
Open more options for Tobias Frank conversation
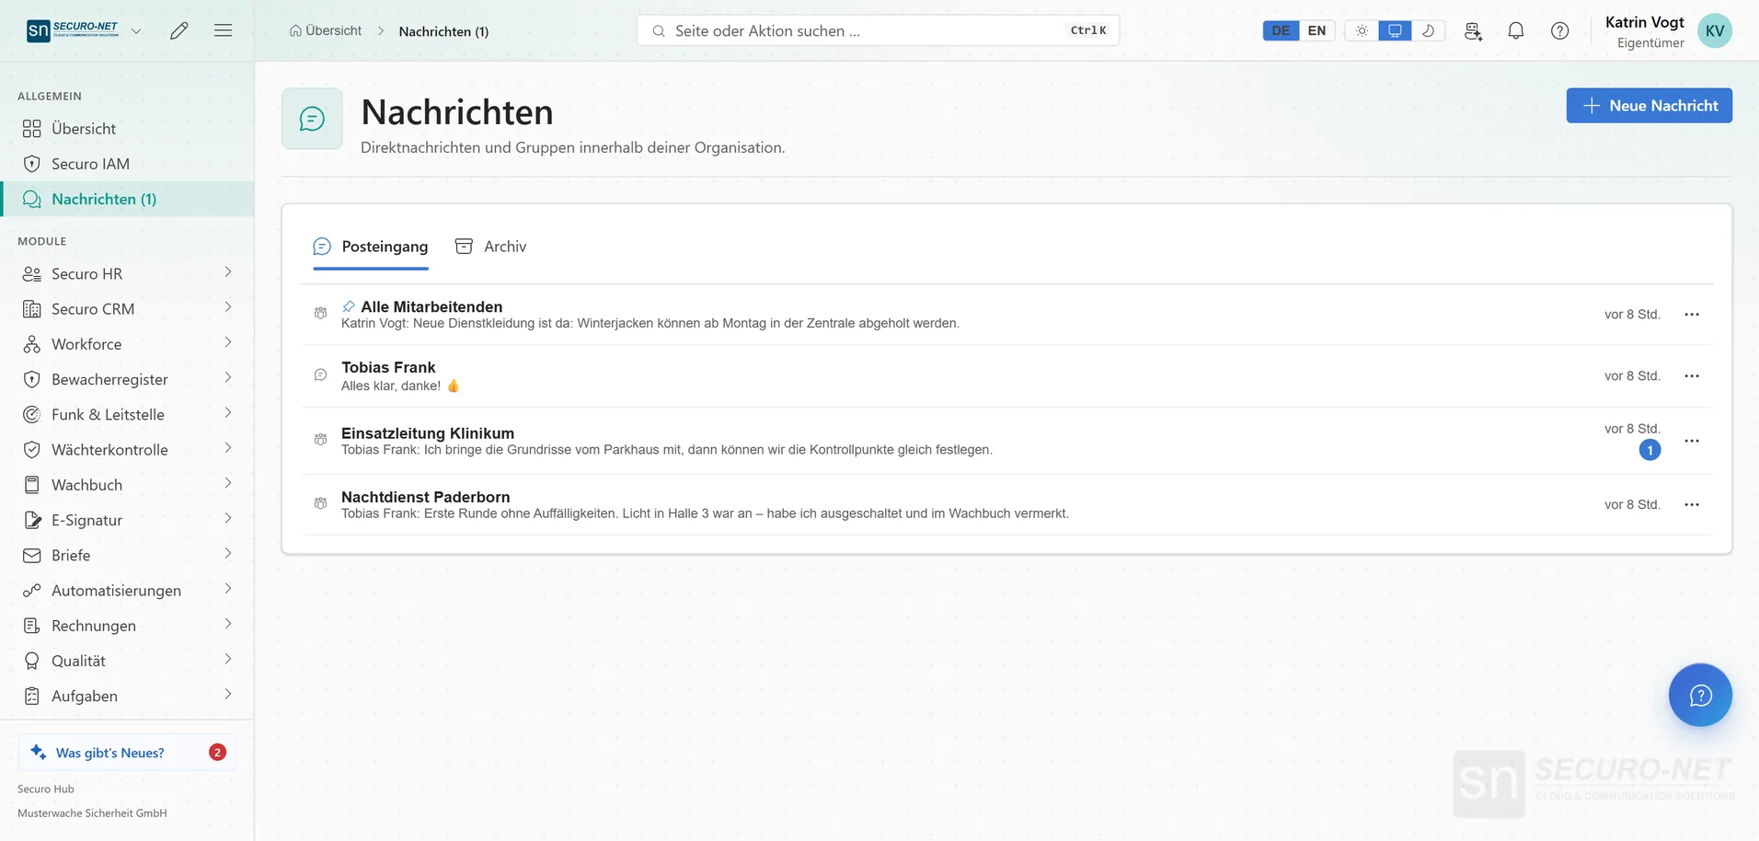click(x=1692, y=376)
